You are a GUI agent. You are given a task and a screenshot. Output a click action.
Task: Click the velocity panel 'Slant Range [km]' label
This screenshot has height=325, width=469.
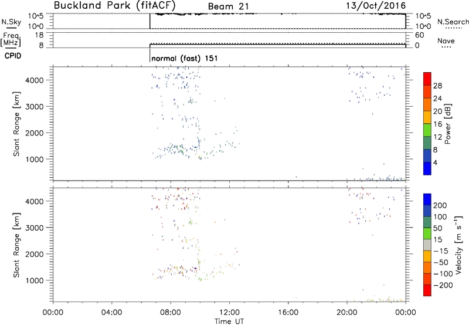[x=16, y=245]
